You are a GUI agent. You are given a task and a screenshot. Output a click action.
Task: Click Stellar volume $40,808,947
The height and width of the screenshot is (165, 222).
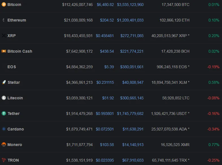pyautogui.click(x=133, y=82)
